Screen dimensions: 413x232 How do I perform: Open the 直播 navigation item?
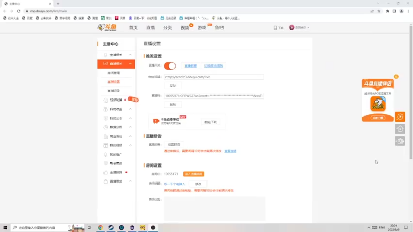tap(150, 28)
